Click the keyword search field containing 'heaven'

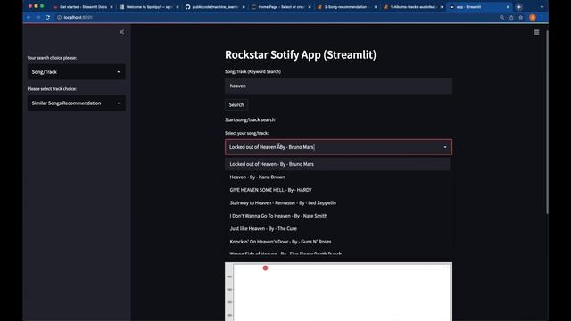pos(338,86)
